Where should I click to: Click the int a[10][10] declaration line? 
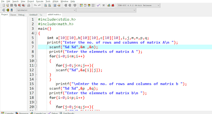click(98, 38)
